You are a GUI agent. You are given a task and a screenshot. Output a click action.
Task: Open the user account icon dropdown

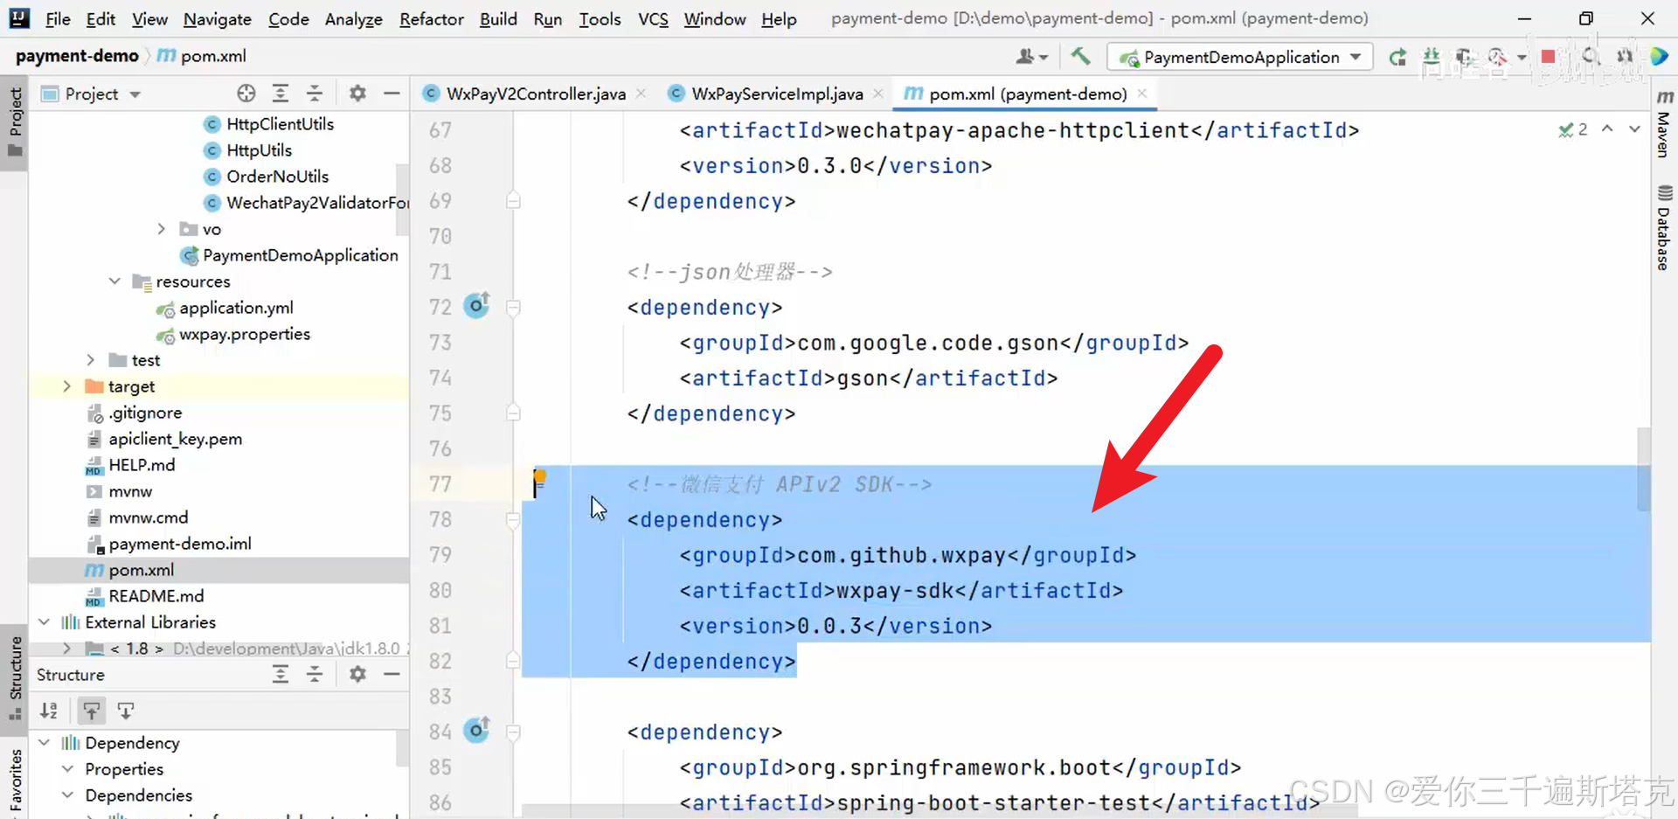[x=1031, y=57]
